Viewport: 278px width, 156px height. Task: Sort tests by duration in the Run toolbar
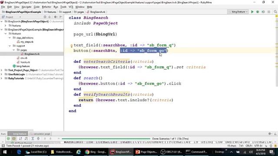[26, 139]
